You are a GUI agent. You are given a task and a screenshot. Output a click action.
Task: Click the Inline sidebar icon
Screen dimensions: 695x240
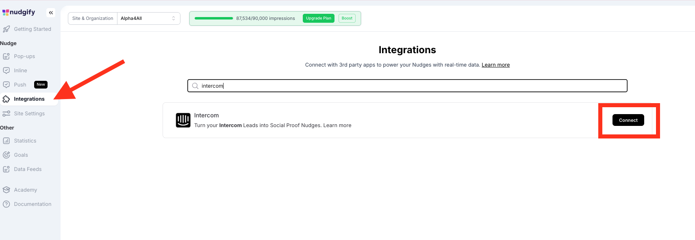[6, 71]
